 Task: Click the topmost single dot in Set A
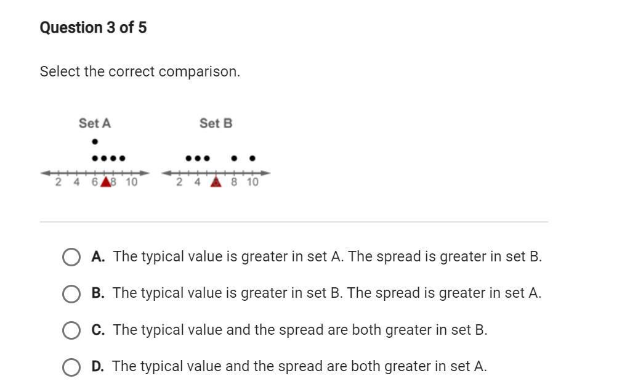95,142
